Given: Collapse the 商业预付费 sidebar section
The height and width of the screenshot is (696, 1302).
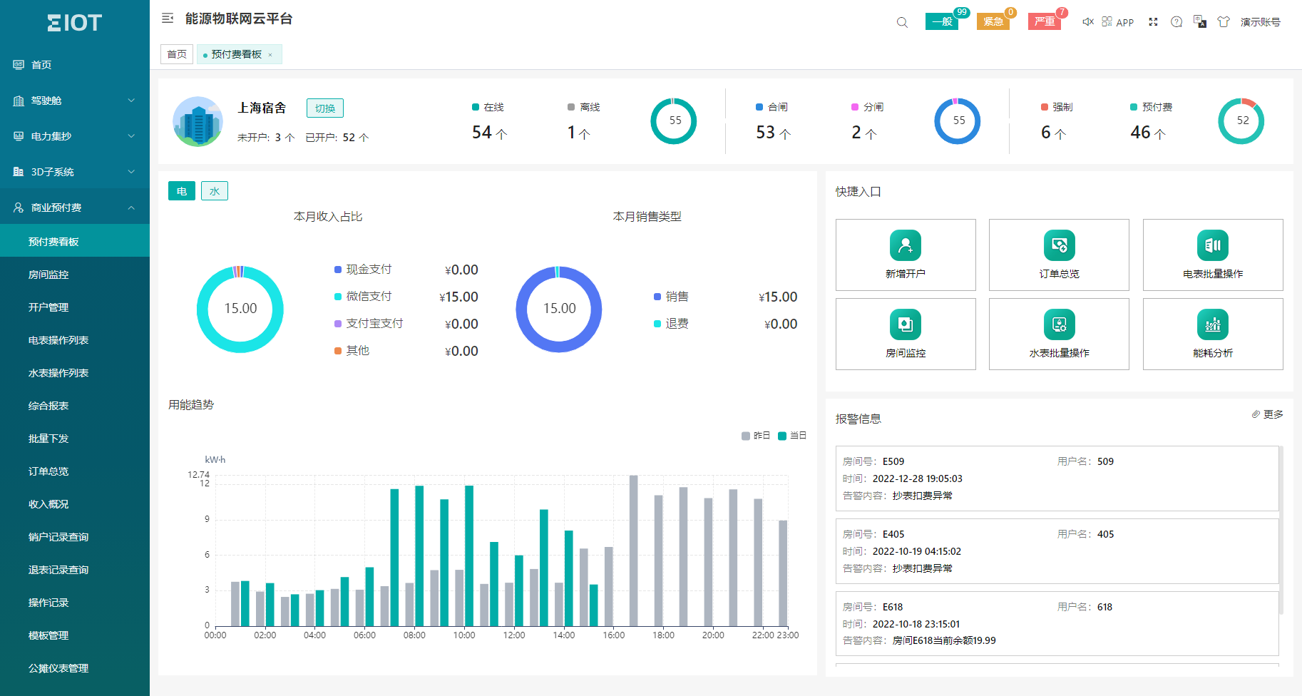Looking at the screenshot, I should click(74, 208).
